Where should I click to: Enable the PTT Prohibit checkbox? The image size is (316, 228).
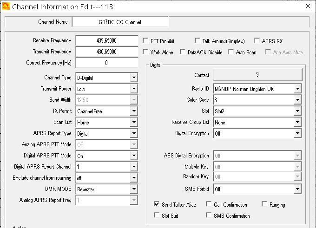145,41
